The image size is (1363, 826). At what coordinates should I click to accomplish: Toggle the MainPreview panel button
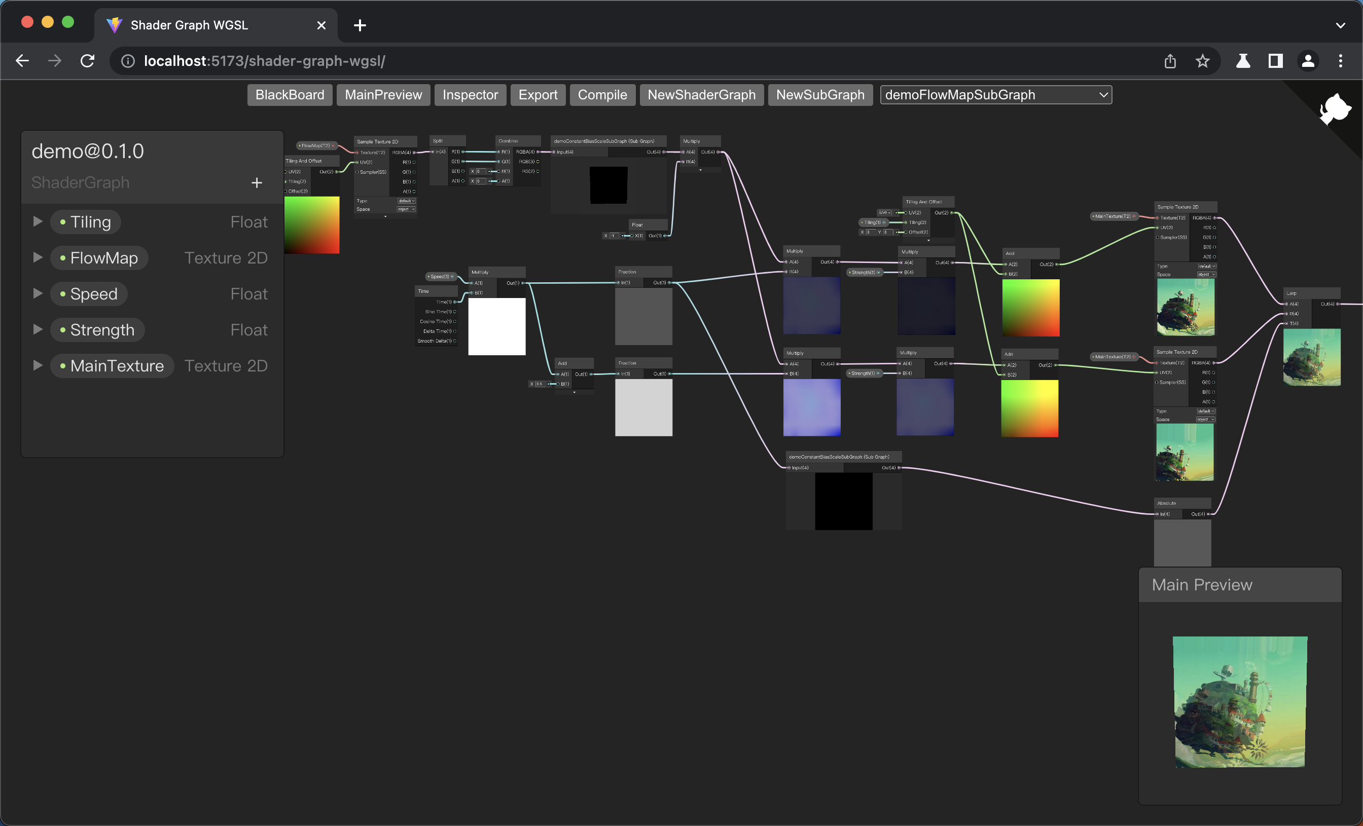383,95
